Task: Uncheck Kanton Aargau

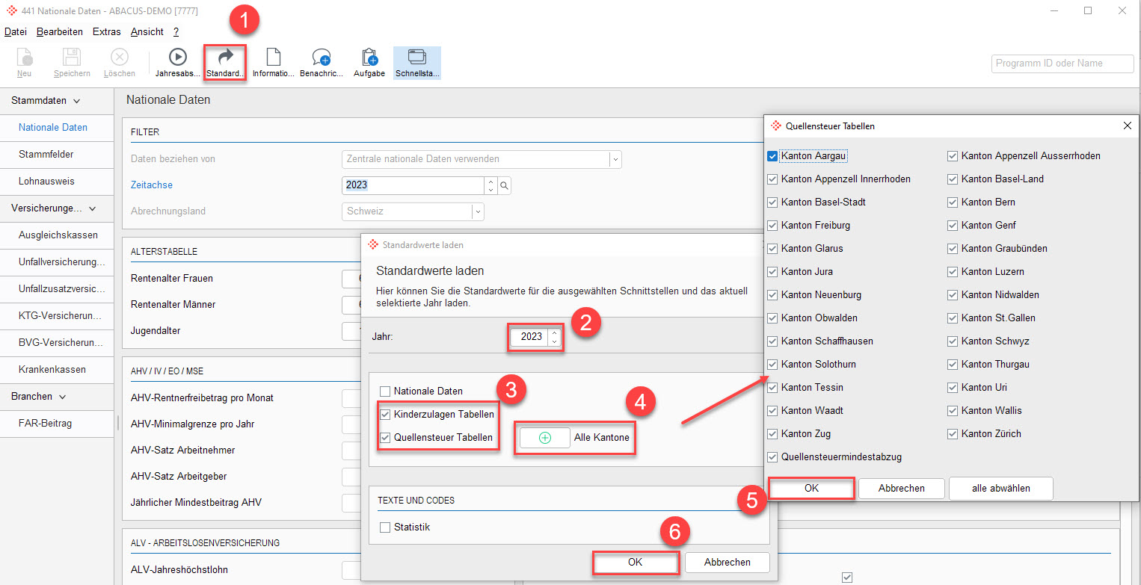Action: pos(772,156)
